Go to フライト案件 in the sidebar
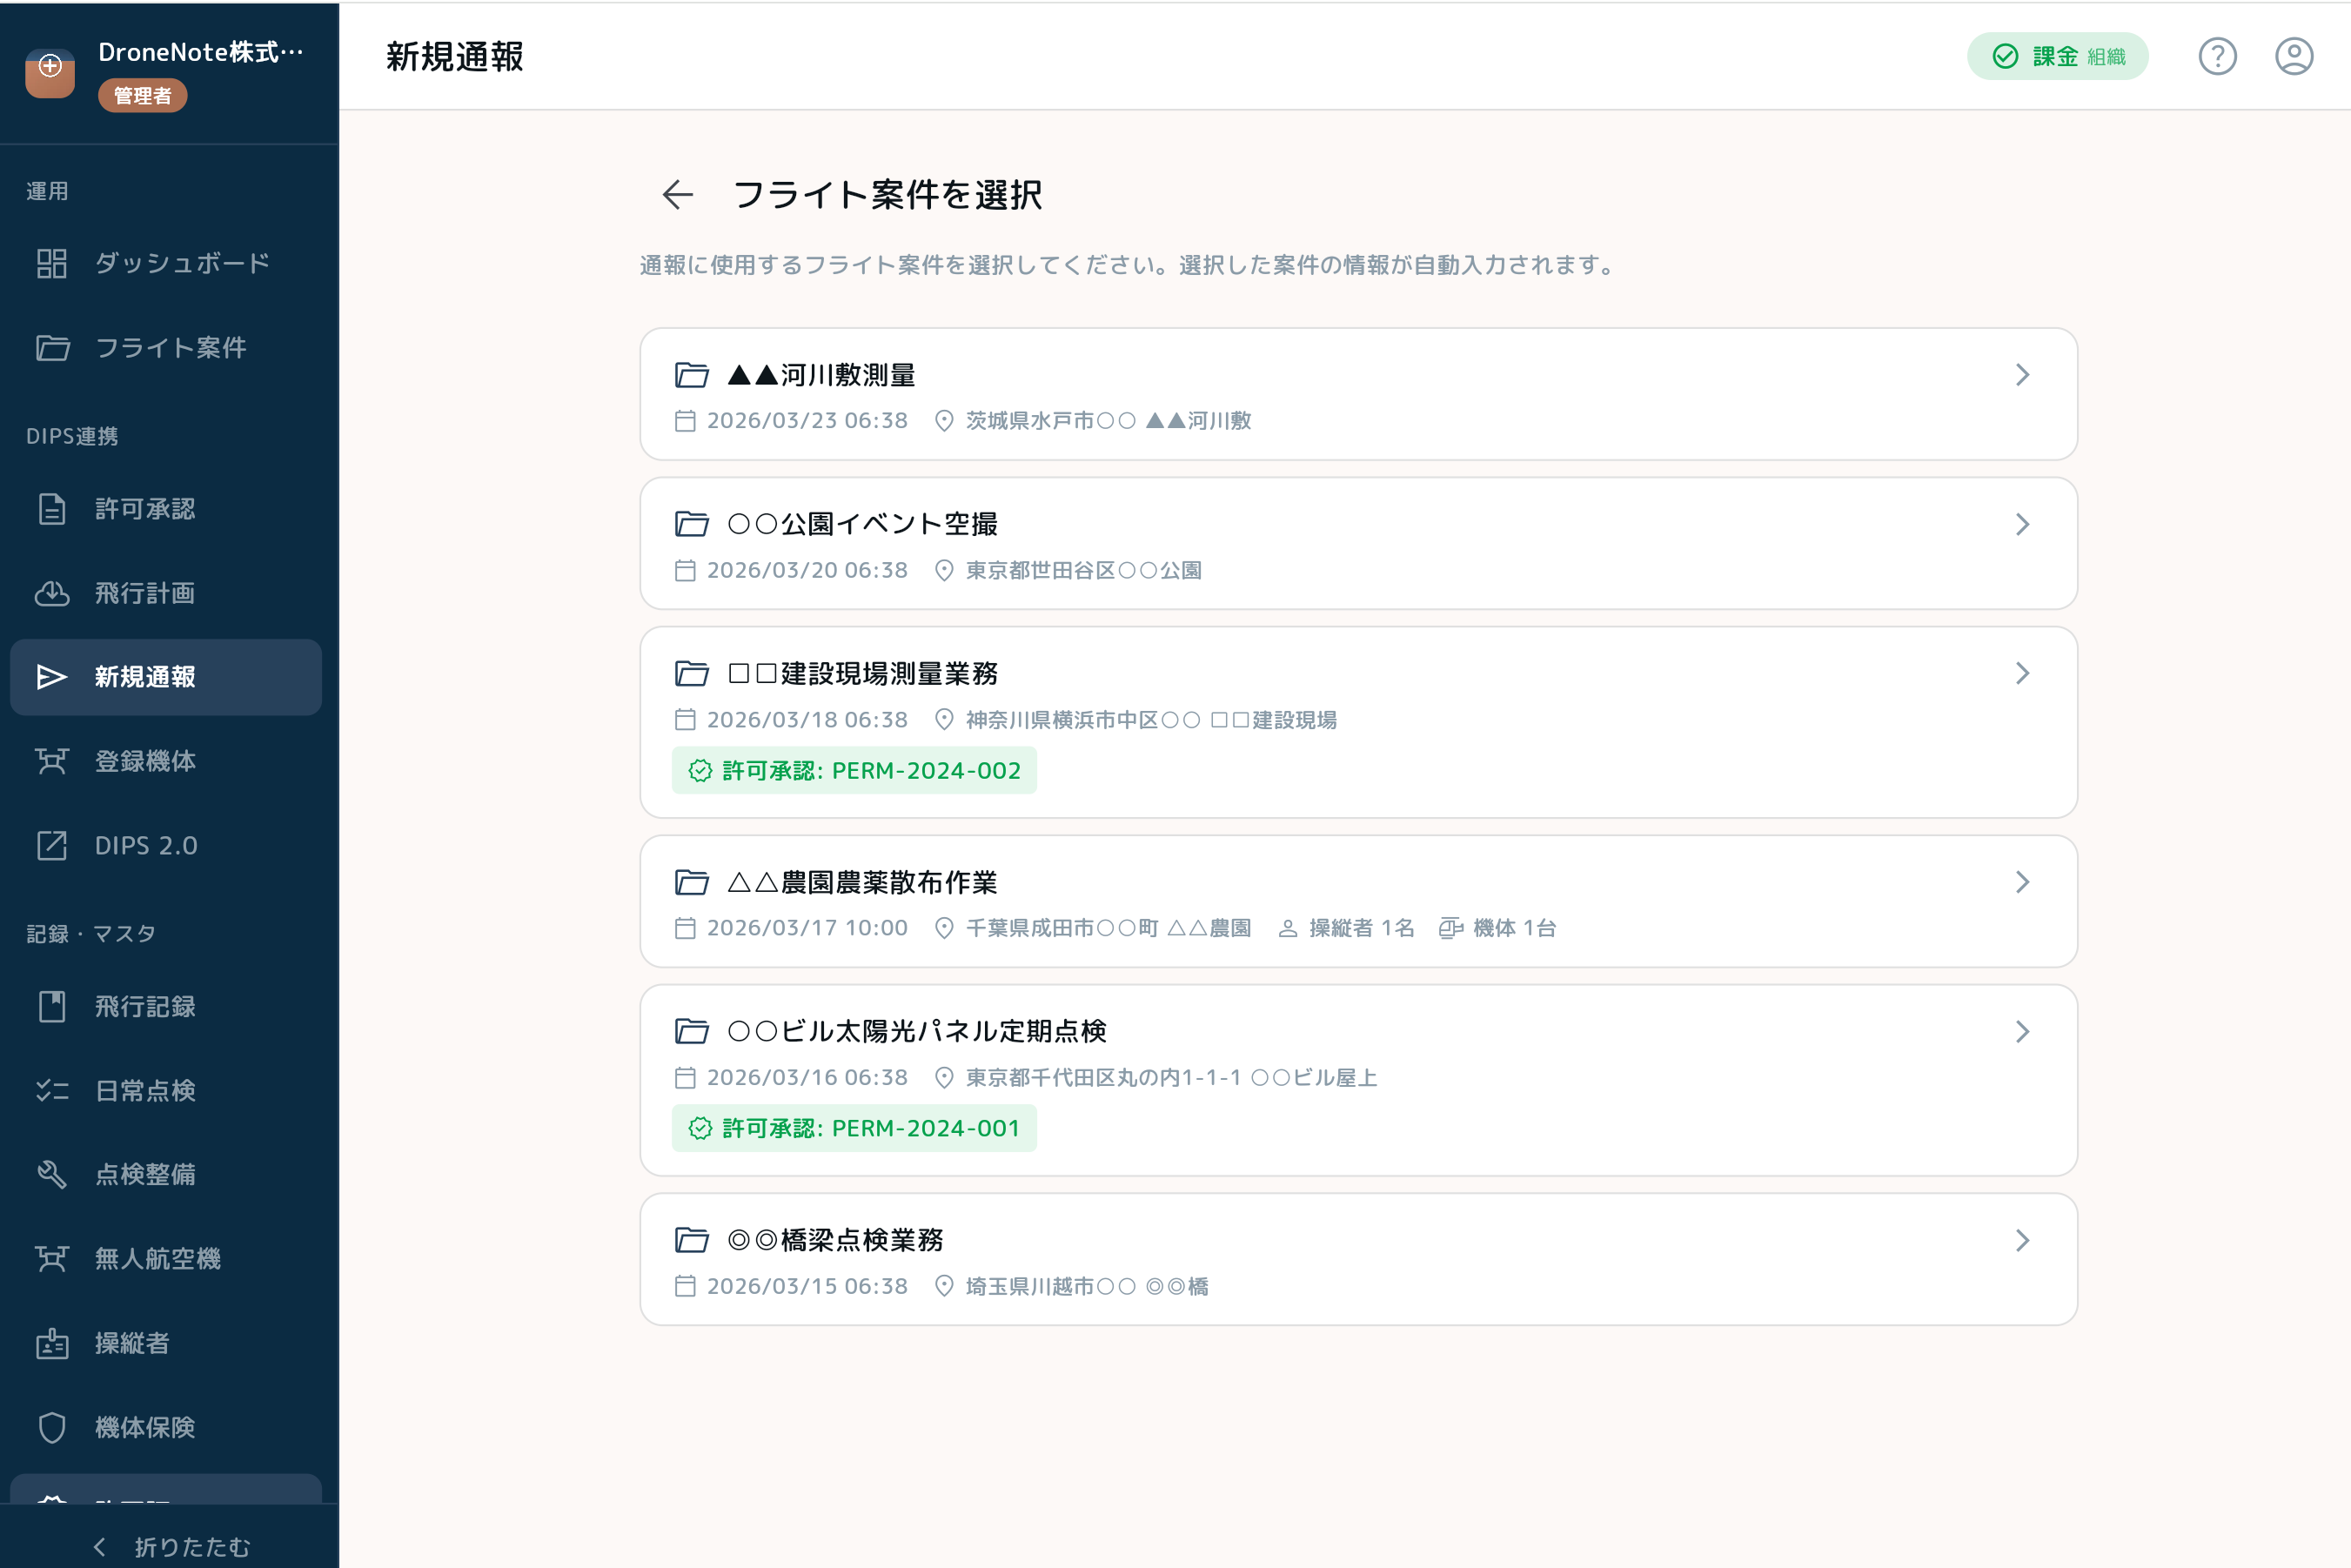This screenshot has width=2351, height=1568. pos(170,347)
